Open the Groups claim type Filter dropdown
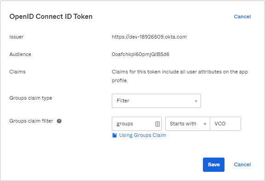The height and width of the screenshot is (181, 265). [156, 101]
